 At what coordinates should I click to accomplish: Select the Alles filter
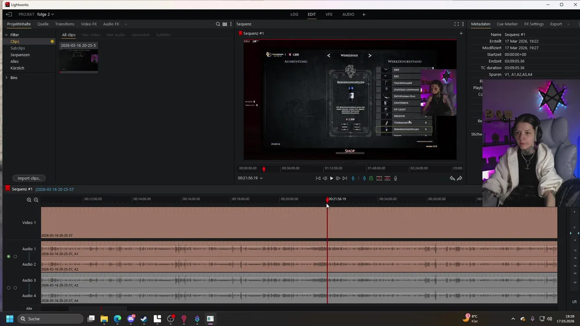pos(14,61)
